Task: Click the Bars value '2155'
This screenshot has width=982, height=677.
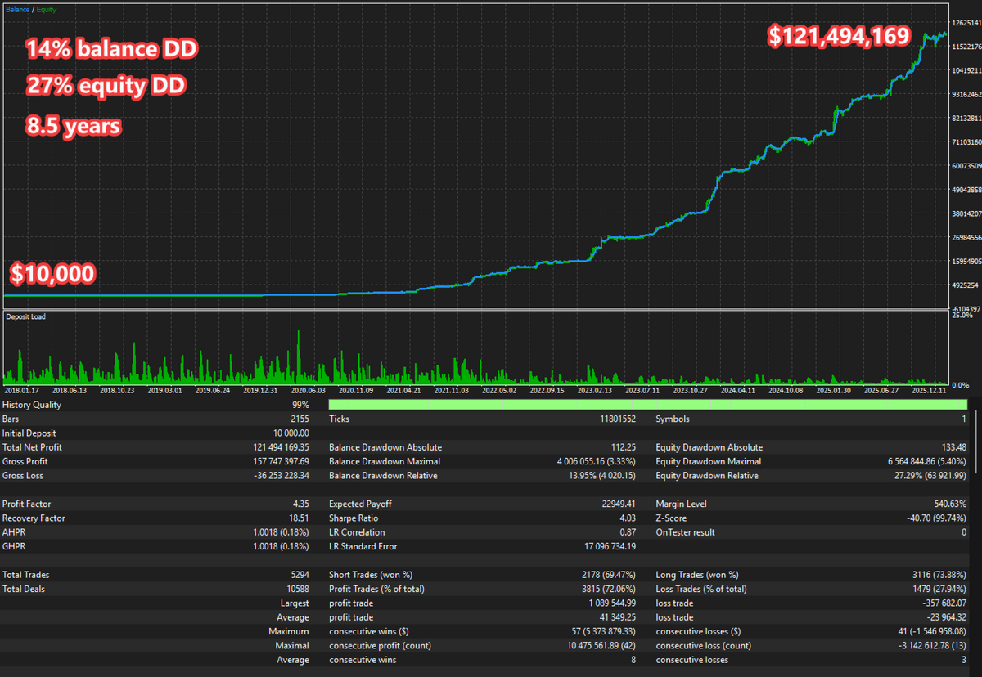Action: (x=300, y=419)
